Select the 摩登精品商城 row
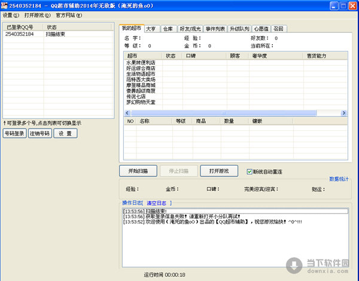The image size is (359, 281). tap(236, 85)
